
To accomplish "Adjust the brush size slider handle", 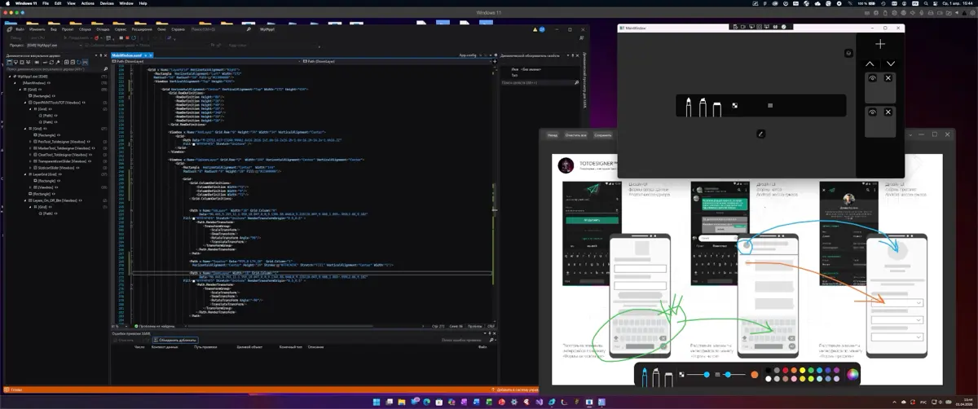I will click(x=728, y=375).
